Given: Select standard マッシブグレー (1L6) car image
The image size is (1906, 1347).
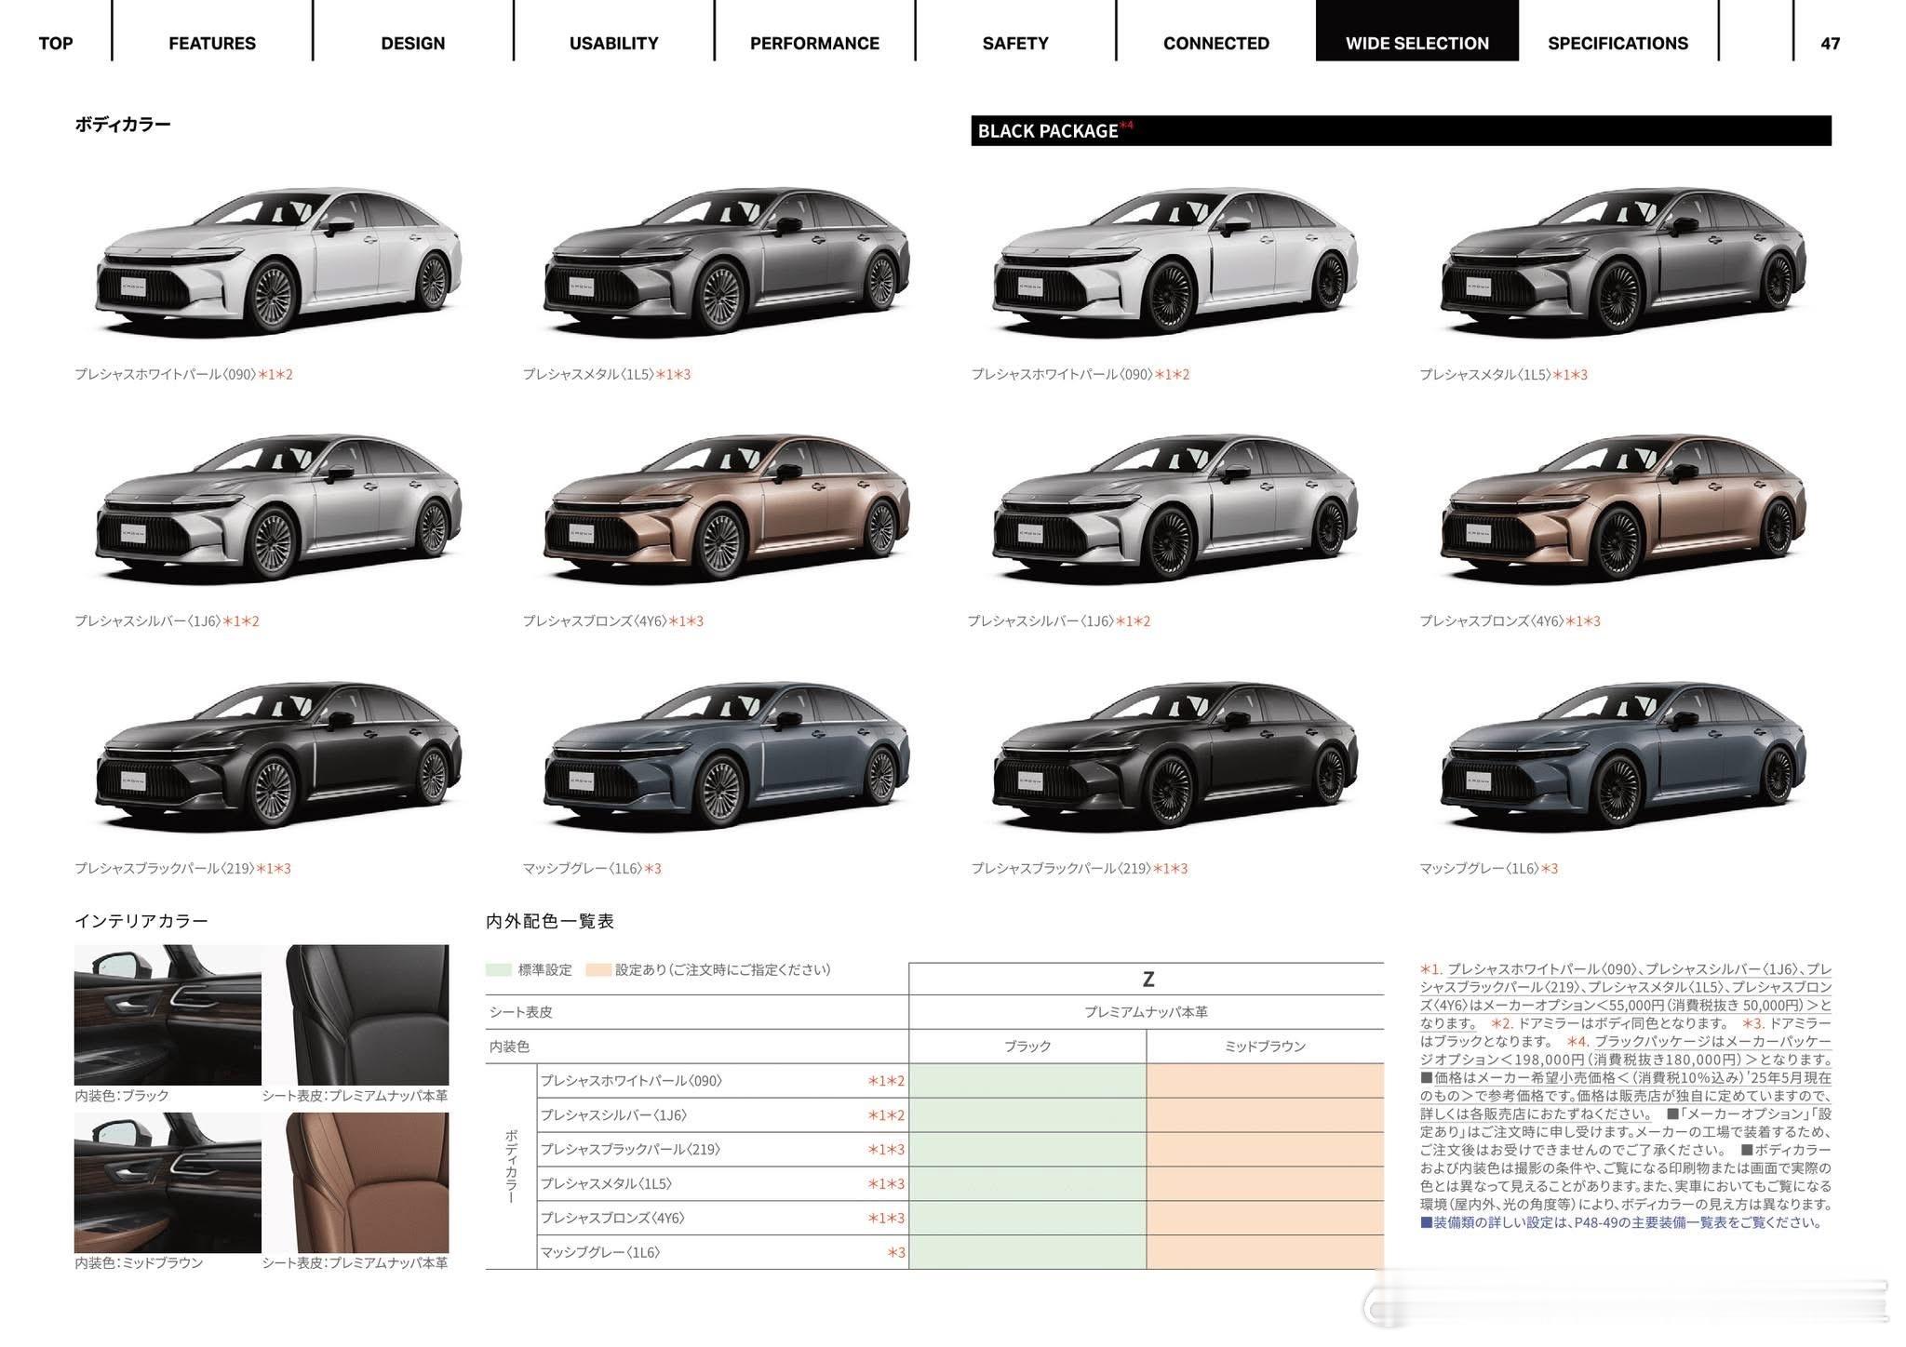Looking at the screenshot, I should (x=726, y=755).
